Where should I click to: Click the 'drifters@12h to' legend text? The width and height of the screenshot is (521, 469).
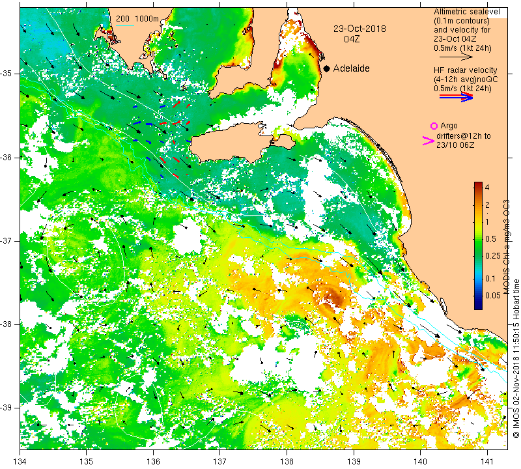coord(463,136)
